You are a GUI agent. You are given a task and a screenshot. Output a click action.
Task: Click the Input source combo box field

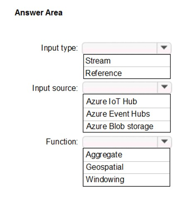(x=127, y=87)
